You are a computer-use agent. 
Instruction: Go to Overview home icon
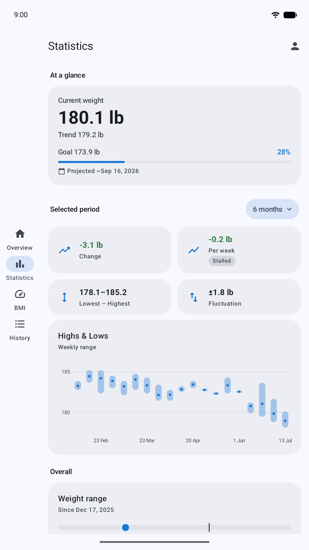[20, 234]
